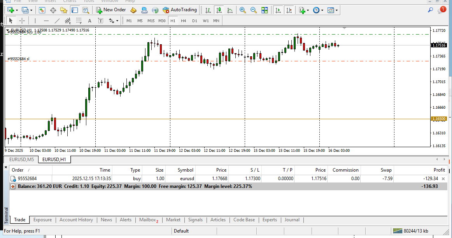Select the Zoom In magnifier
The height and width of the screenshot is (238, 452).
coord(242,10)
